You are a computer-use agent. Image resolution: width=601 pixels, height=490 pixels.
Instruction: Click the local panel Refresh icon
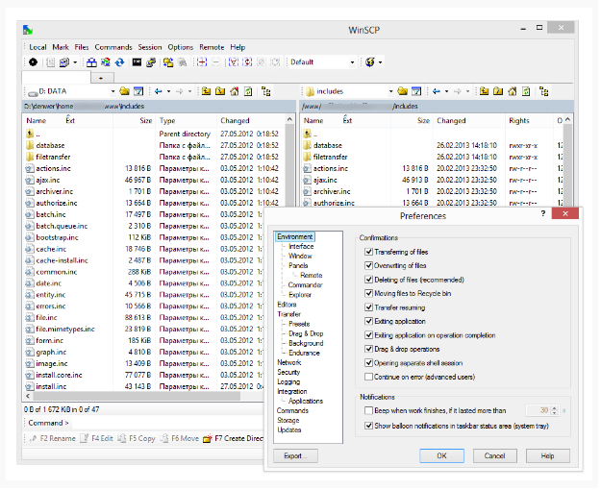(x=248, y=91)
